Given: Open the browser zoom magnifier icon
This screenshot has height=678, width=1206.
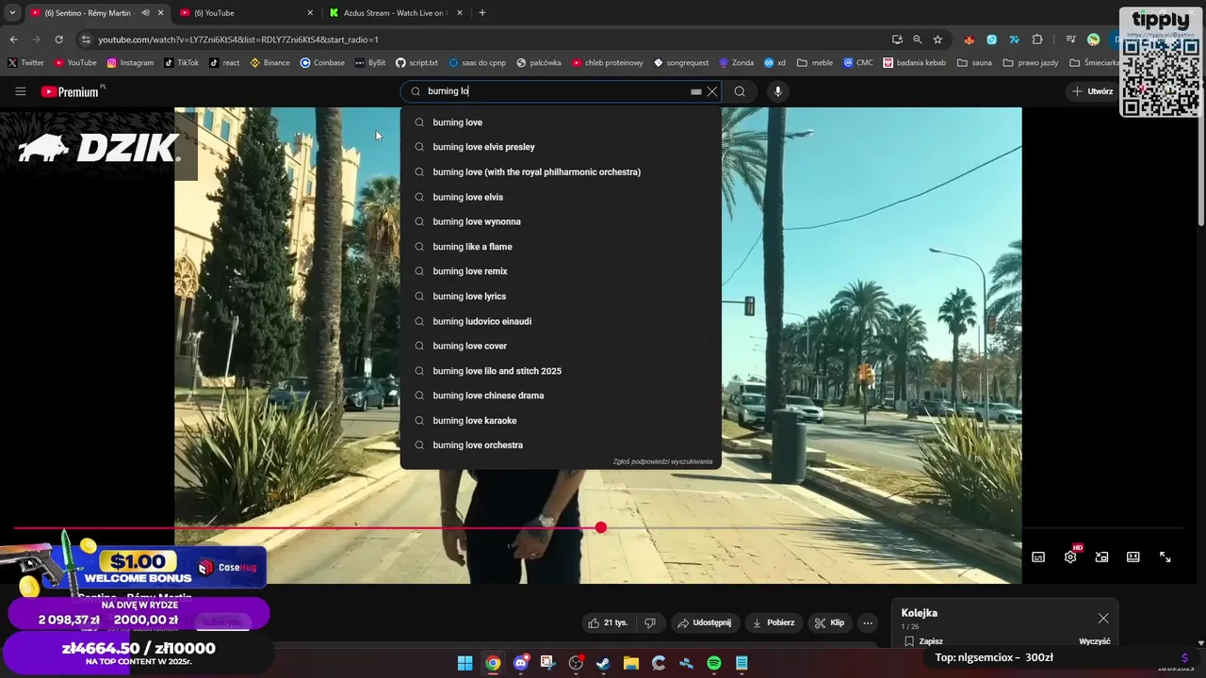Looking at the screenshot, I should click(x=917, y=40).
